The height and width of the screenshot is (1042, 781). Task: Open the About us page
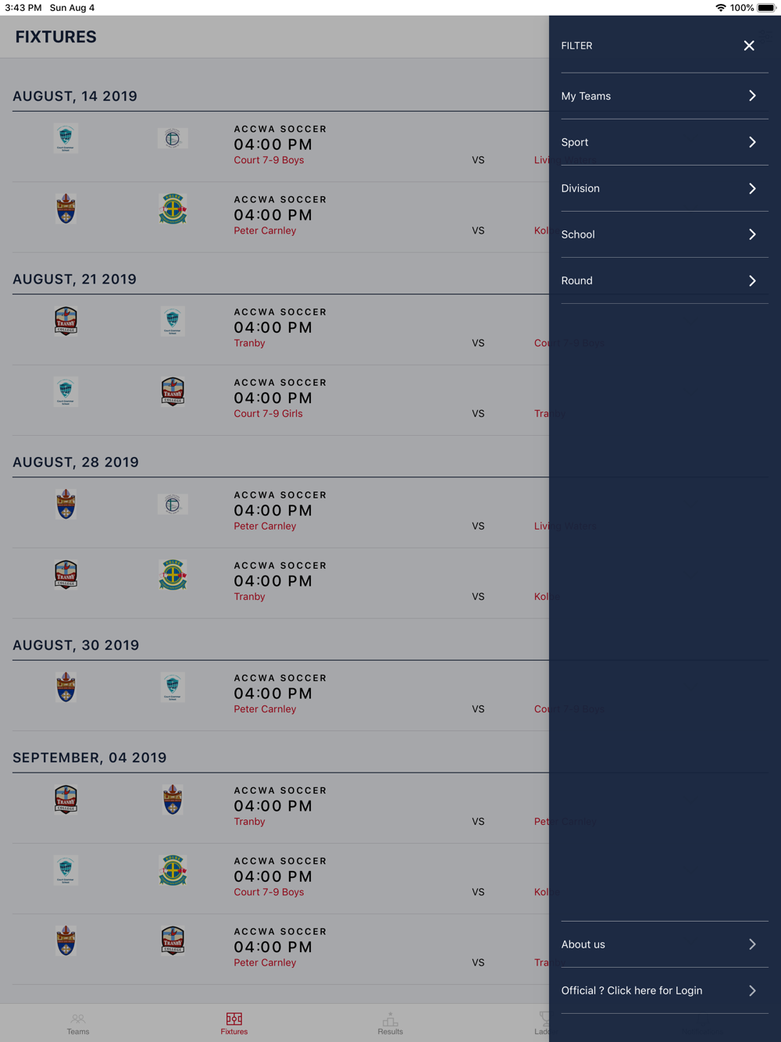(665, 944)
